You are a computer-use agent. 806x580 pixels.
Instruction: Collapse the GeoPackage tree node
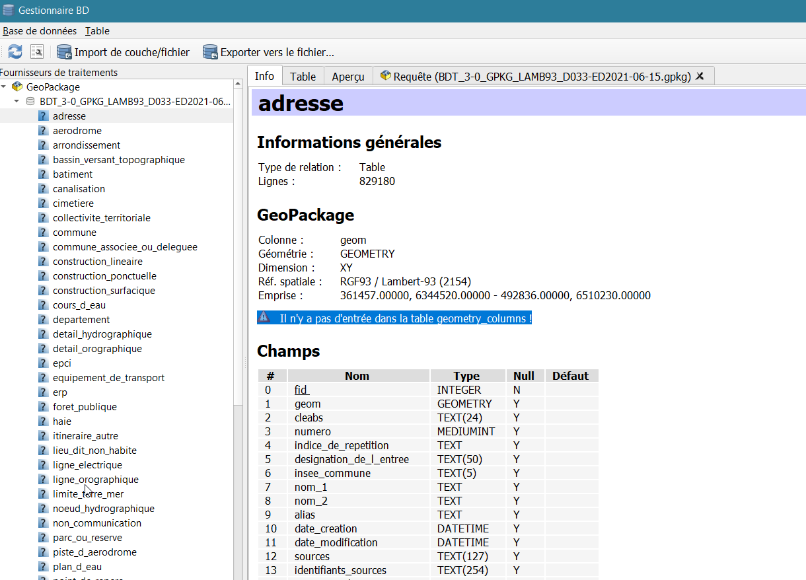coord(5,87)
